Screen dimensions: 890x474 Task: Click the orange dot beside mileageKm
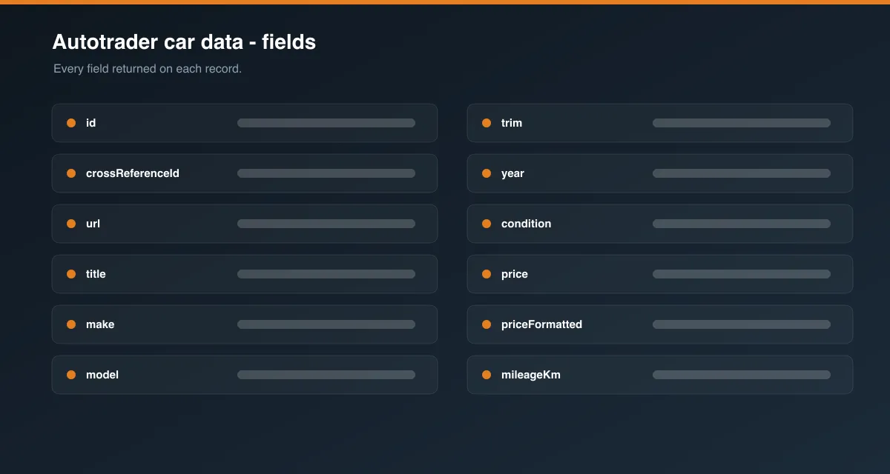(487, 375)
